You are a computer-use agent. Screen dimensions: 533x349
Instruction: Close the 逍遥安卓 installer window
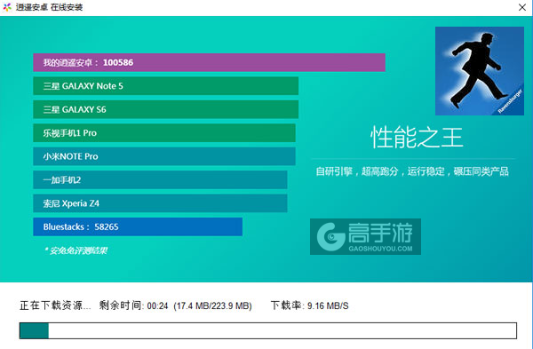[x=522, y=7]
